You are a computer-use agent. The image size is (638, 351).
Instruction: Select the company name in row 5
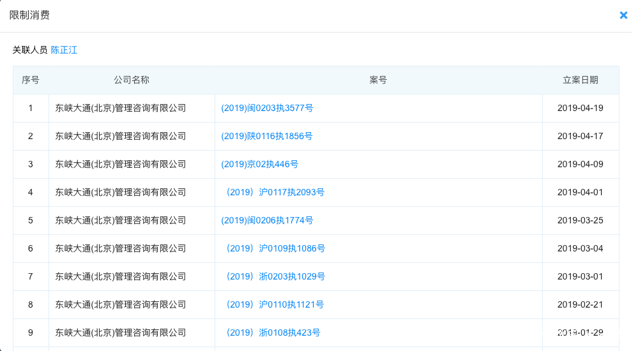pyautogui.click(x=121, y=220)
